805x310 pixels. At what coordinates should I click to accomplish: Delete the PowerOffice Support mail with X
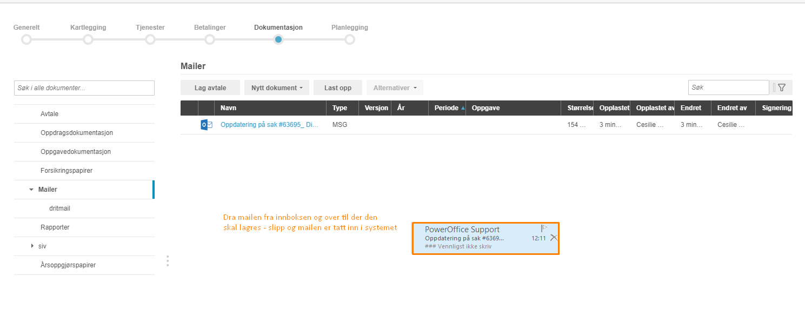pyautogui.click(x=554, y=238)
